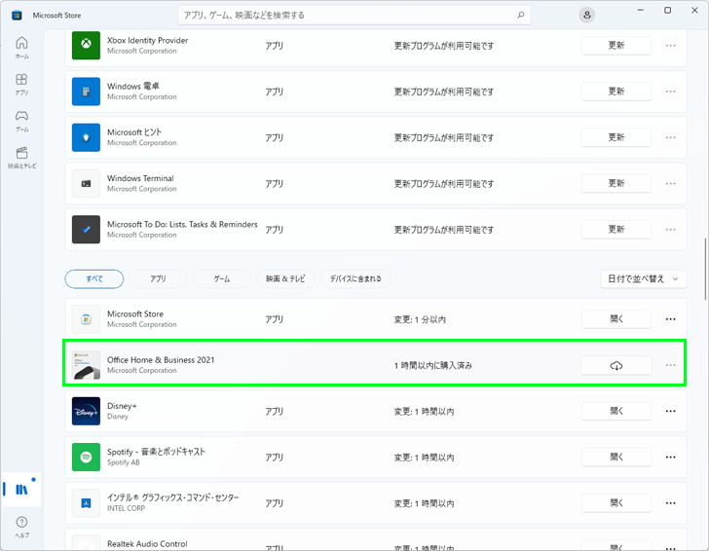This screenshot has width=709, height=551.
Task: Select the アプリ filter tab
Action: click(x=158, y=278)
